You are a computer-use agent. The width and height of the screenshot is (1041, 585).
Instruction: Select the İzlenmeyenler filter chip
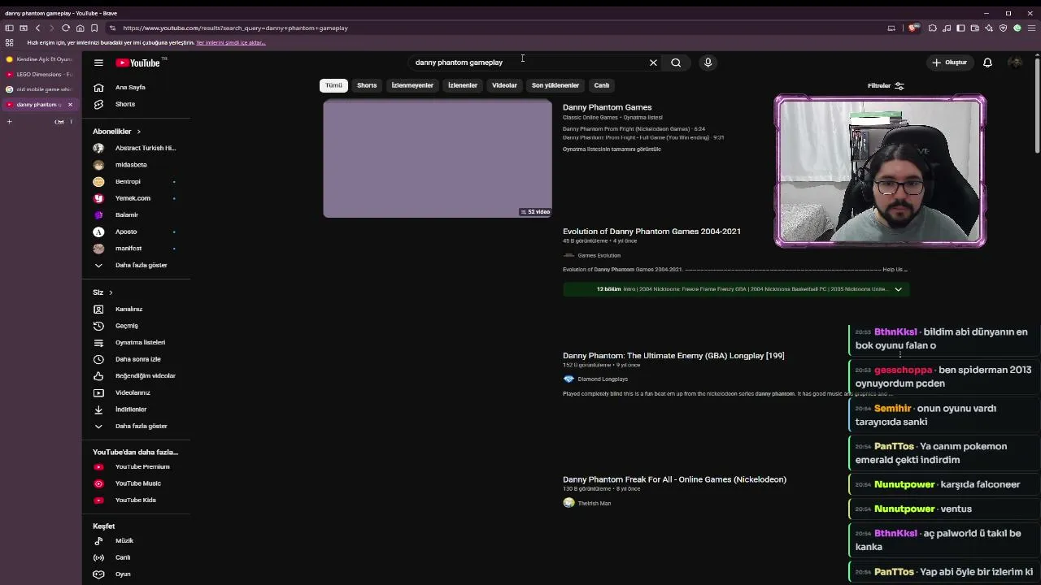(412, 85)
